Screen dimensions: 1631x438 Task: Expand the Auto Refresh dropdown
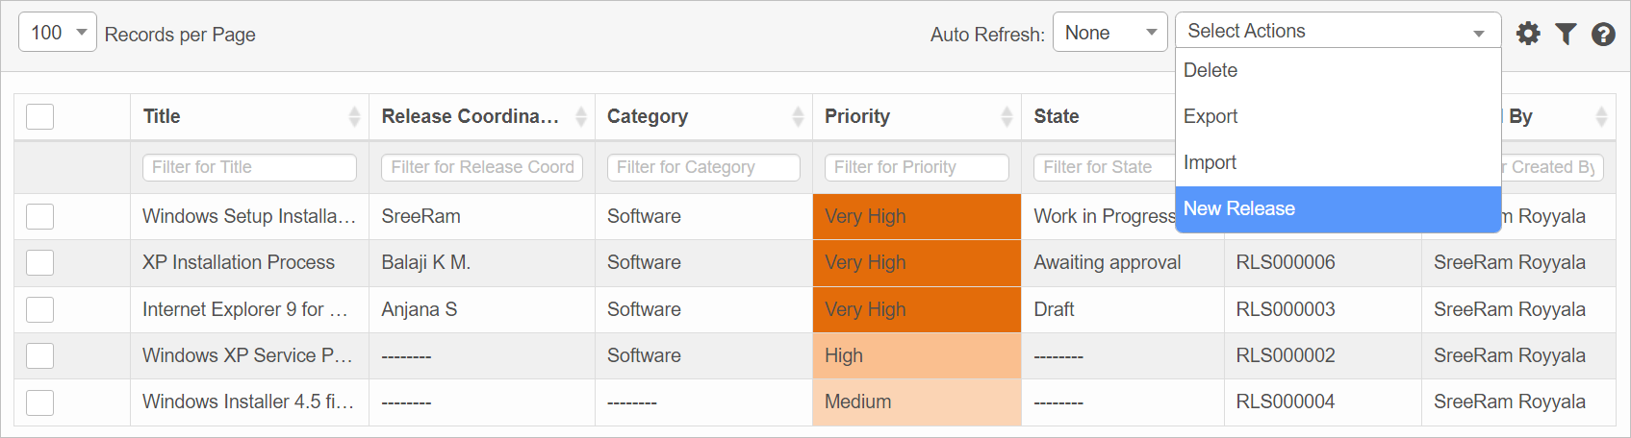tap(1109, 33)
